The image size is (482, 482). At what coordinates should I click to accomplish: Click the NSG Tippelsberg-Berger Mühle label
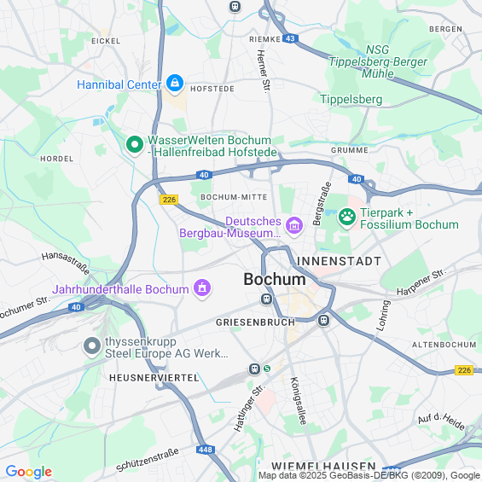[378, 61]
